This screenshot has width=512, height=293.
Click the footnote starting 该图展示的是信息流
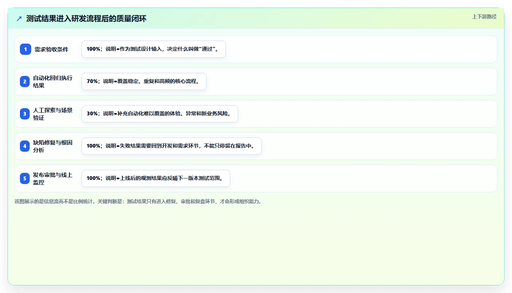pos(138,201)
